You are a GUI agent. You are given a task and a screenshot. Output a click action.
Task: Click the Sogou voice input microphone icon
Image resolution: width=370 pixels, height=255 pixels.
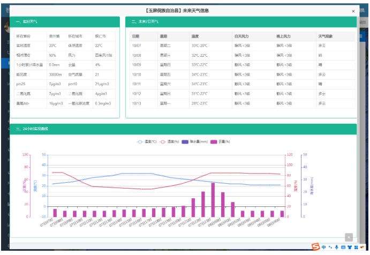pos(337,247)
